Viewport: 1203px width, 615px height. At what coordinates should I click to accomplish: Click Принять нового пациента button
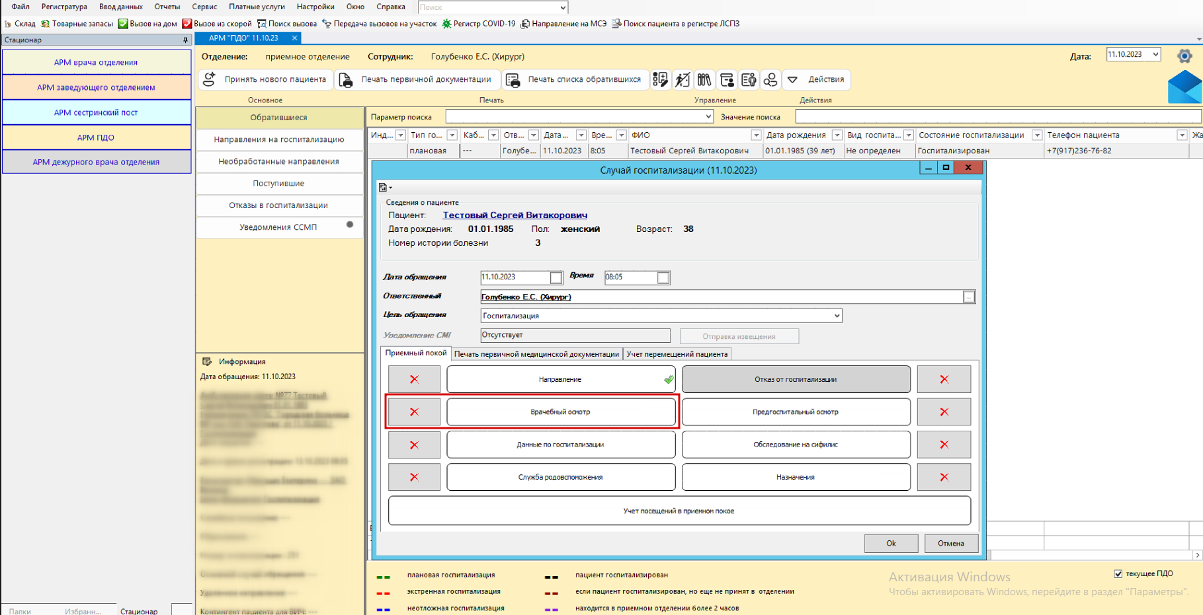[x=266, y=79]
